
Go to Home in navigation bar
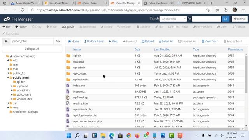click(x=74, y=42)
